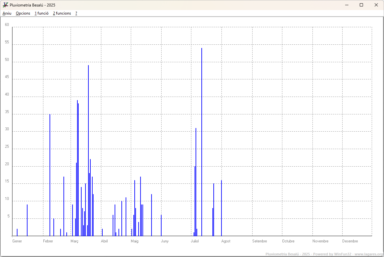Click the Octubre month label
Image resolution: width=384 pixels, height=257 pixels.
click(288, 241)
